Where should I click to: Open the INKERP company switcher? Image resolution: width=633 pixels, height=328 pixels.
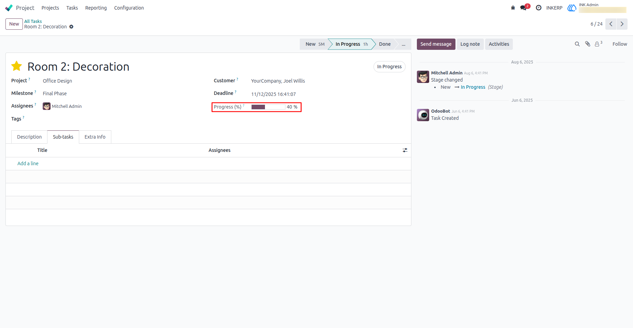point(554,8)
